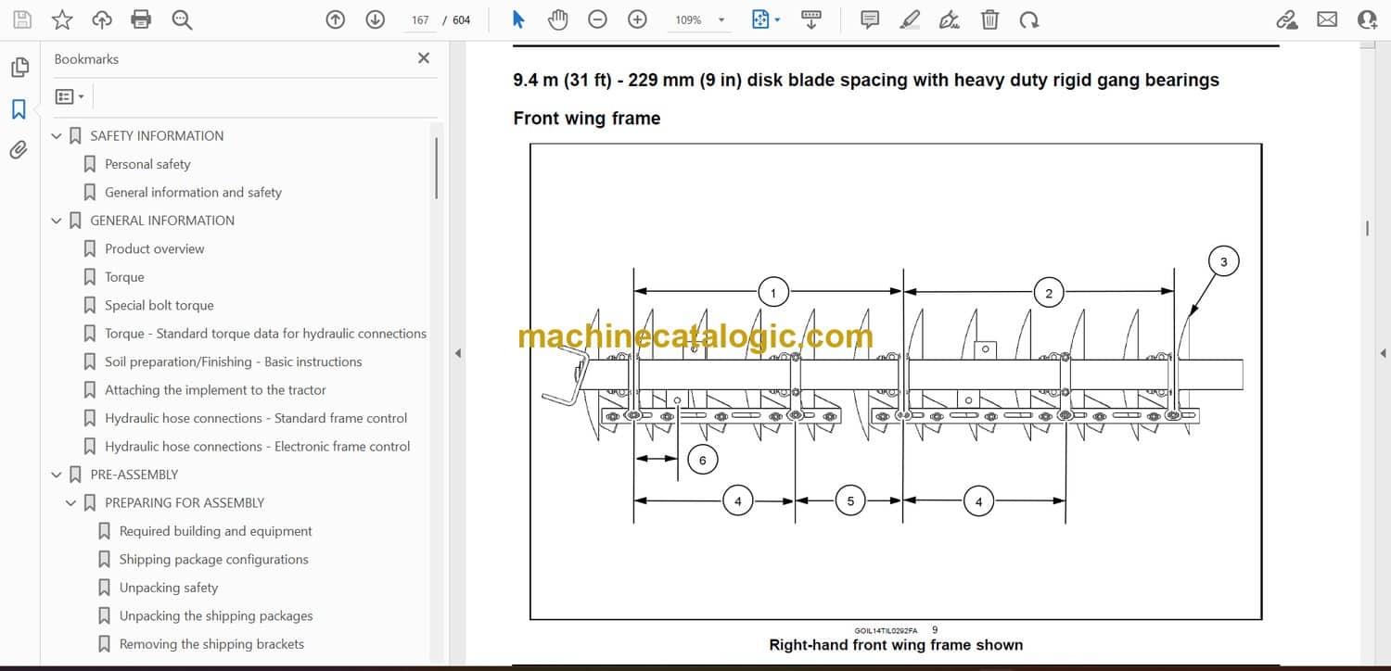Open the page display options arrow

coord(777,20)
